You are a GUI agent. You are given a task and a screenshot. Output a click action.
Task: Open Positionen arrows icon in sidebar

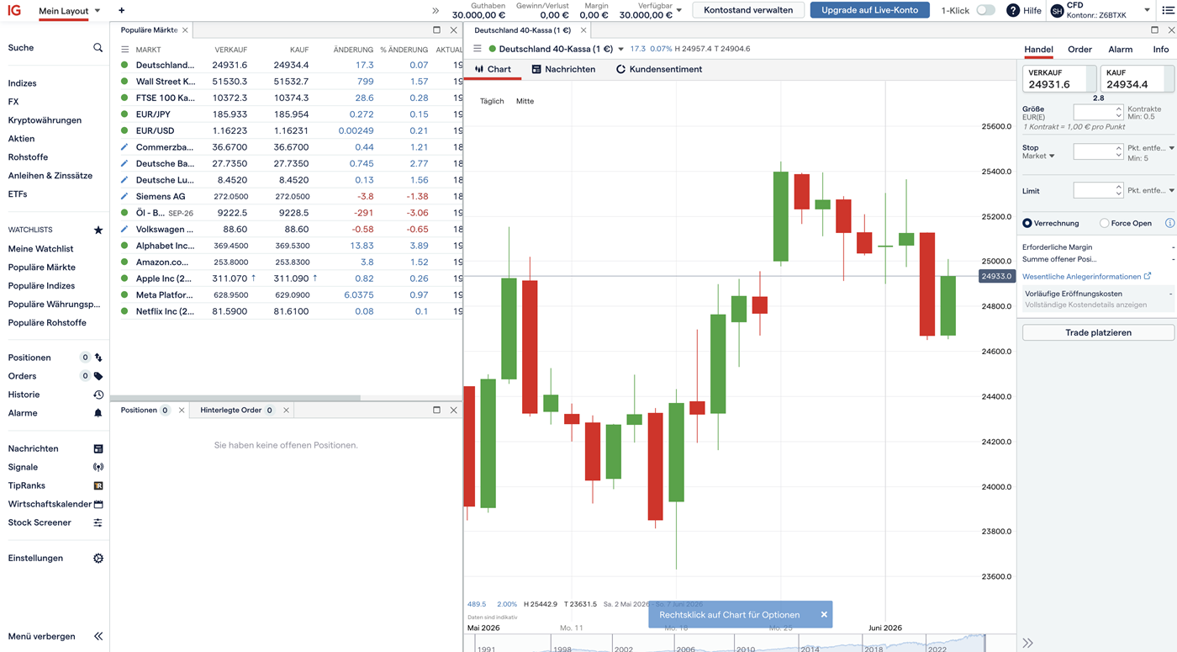click(98, 358)
